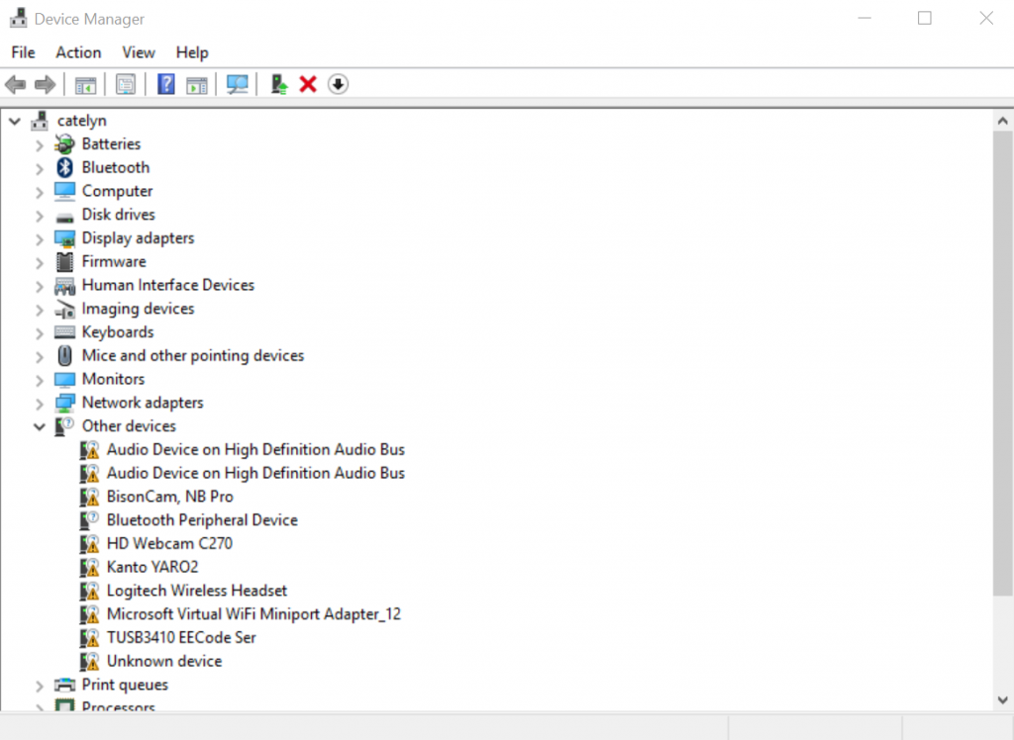Click the Disable device toolbar icon
The image size is (1014, 740).
[338, 84]
